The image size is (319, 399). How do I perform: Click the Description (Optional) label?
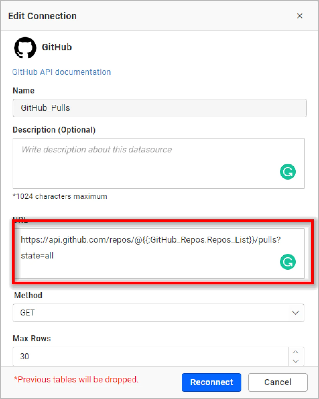click(54, 130)
